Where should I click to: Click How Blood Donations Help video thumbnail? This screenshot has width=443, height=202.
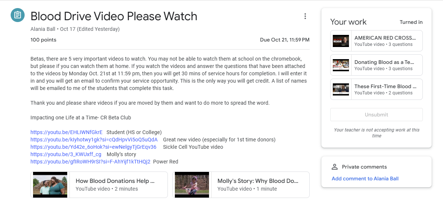pos(50,185)
